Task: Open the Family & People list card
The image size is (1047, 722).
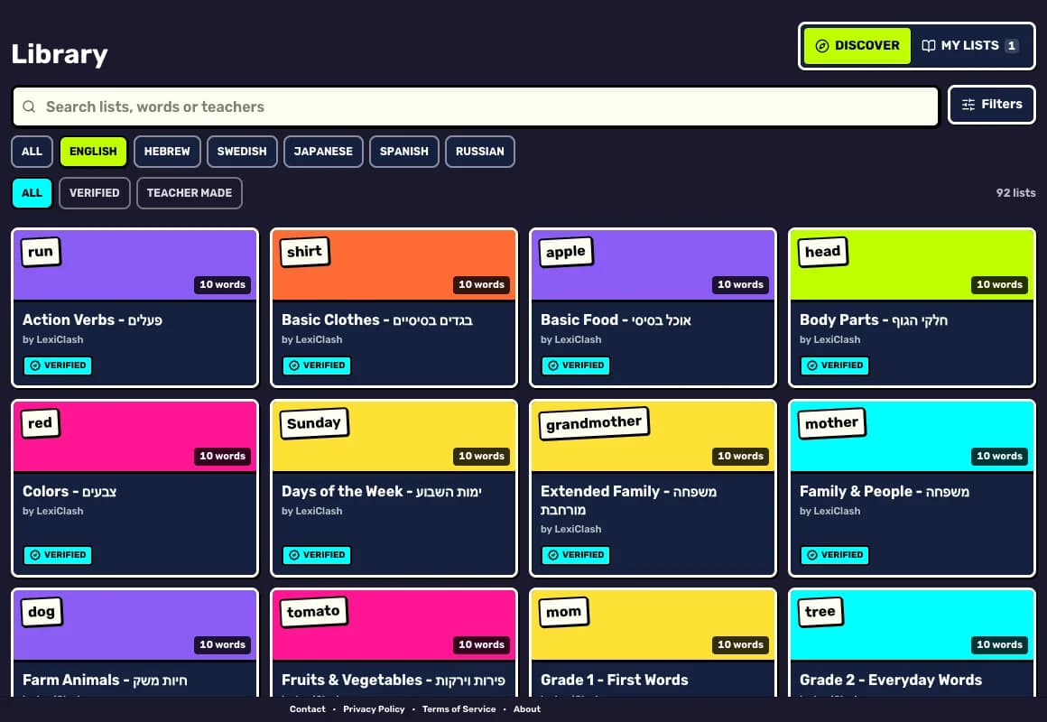Action: click(913, 488)
